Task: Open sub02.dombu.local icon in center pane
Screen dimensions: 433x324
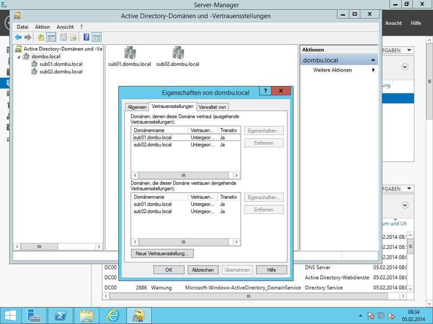Action: [x=178, y=53]
